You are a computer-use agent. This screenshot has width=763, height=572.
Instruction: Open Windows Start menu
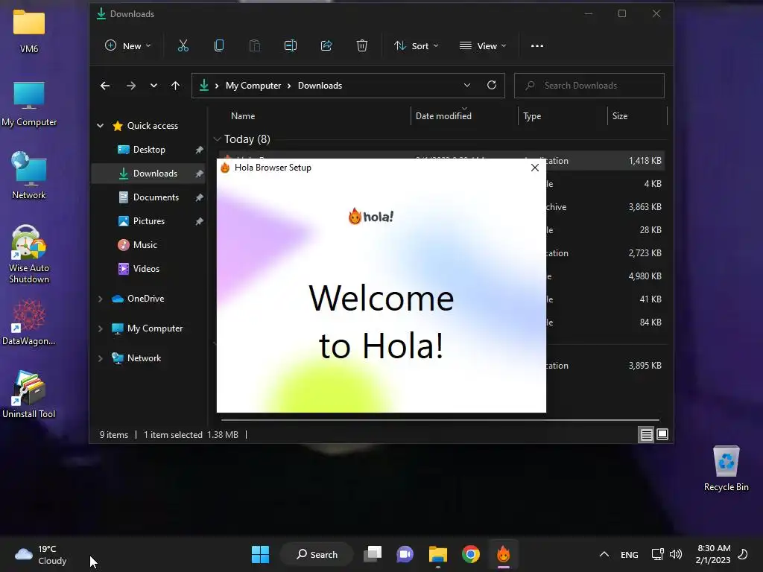coord(260,554)
